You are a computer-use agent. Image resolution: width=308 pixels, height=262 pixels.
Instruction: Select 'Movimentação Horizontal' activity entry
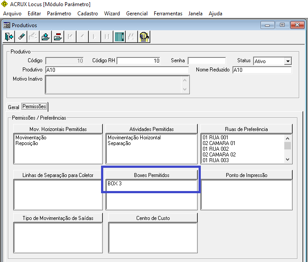click(134, 138)
